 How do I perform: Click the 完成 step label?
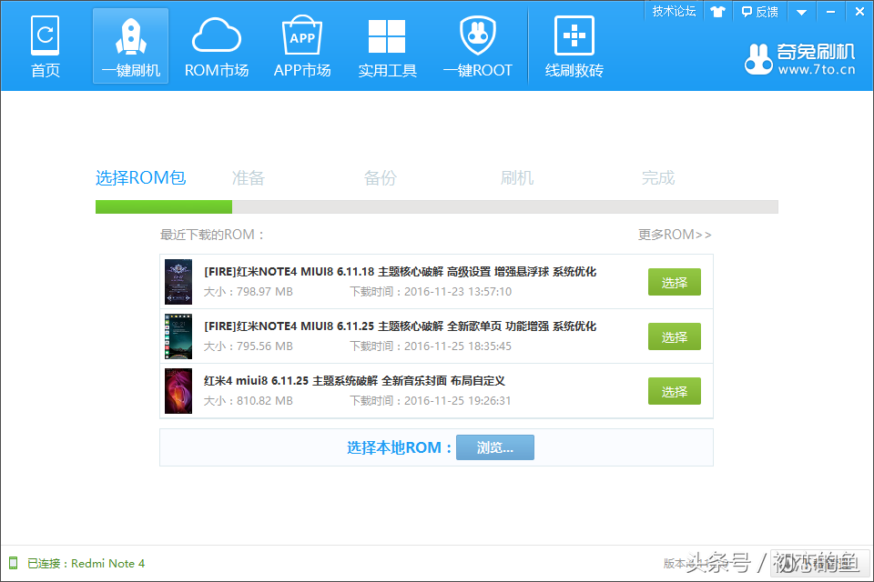click(657, 177)
